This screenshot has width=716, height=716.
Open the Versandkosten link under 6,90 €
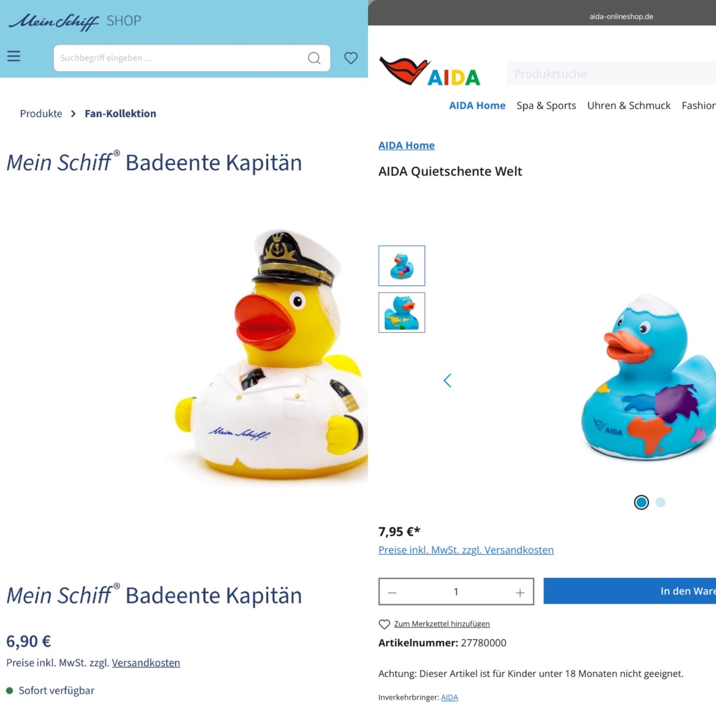pos(146,663)
